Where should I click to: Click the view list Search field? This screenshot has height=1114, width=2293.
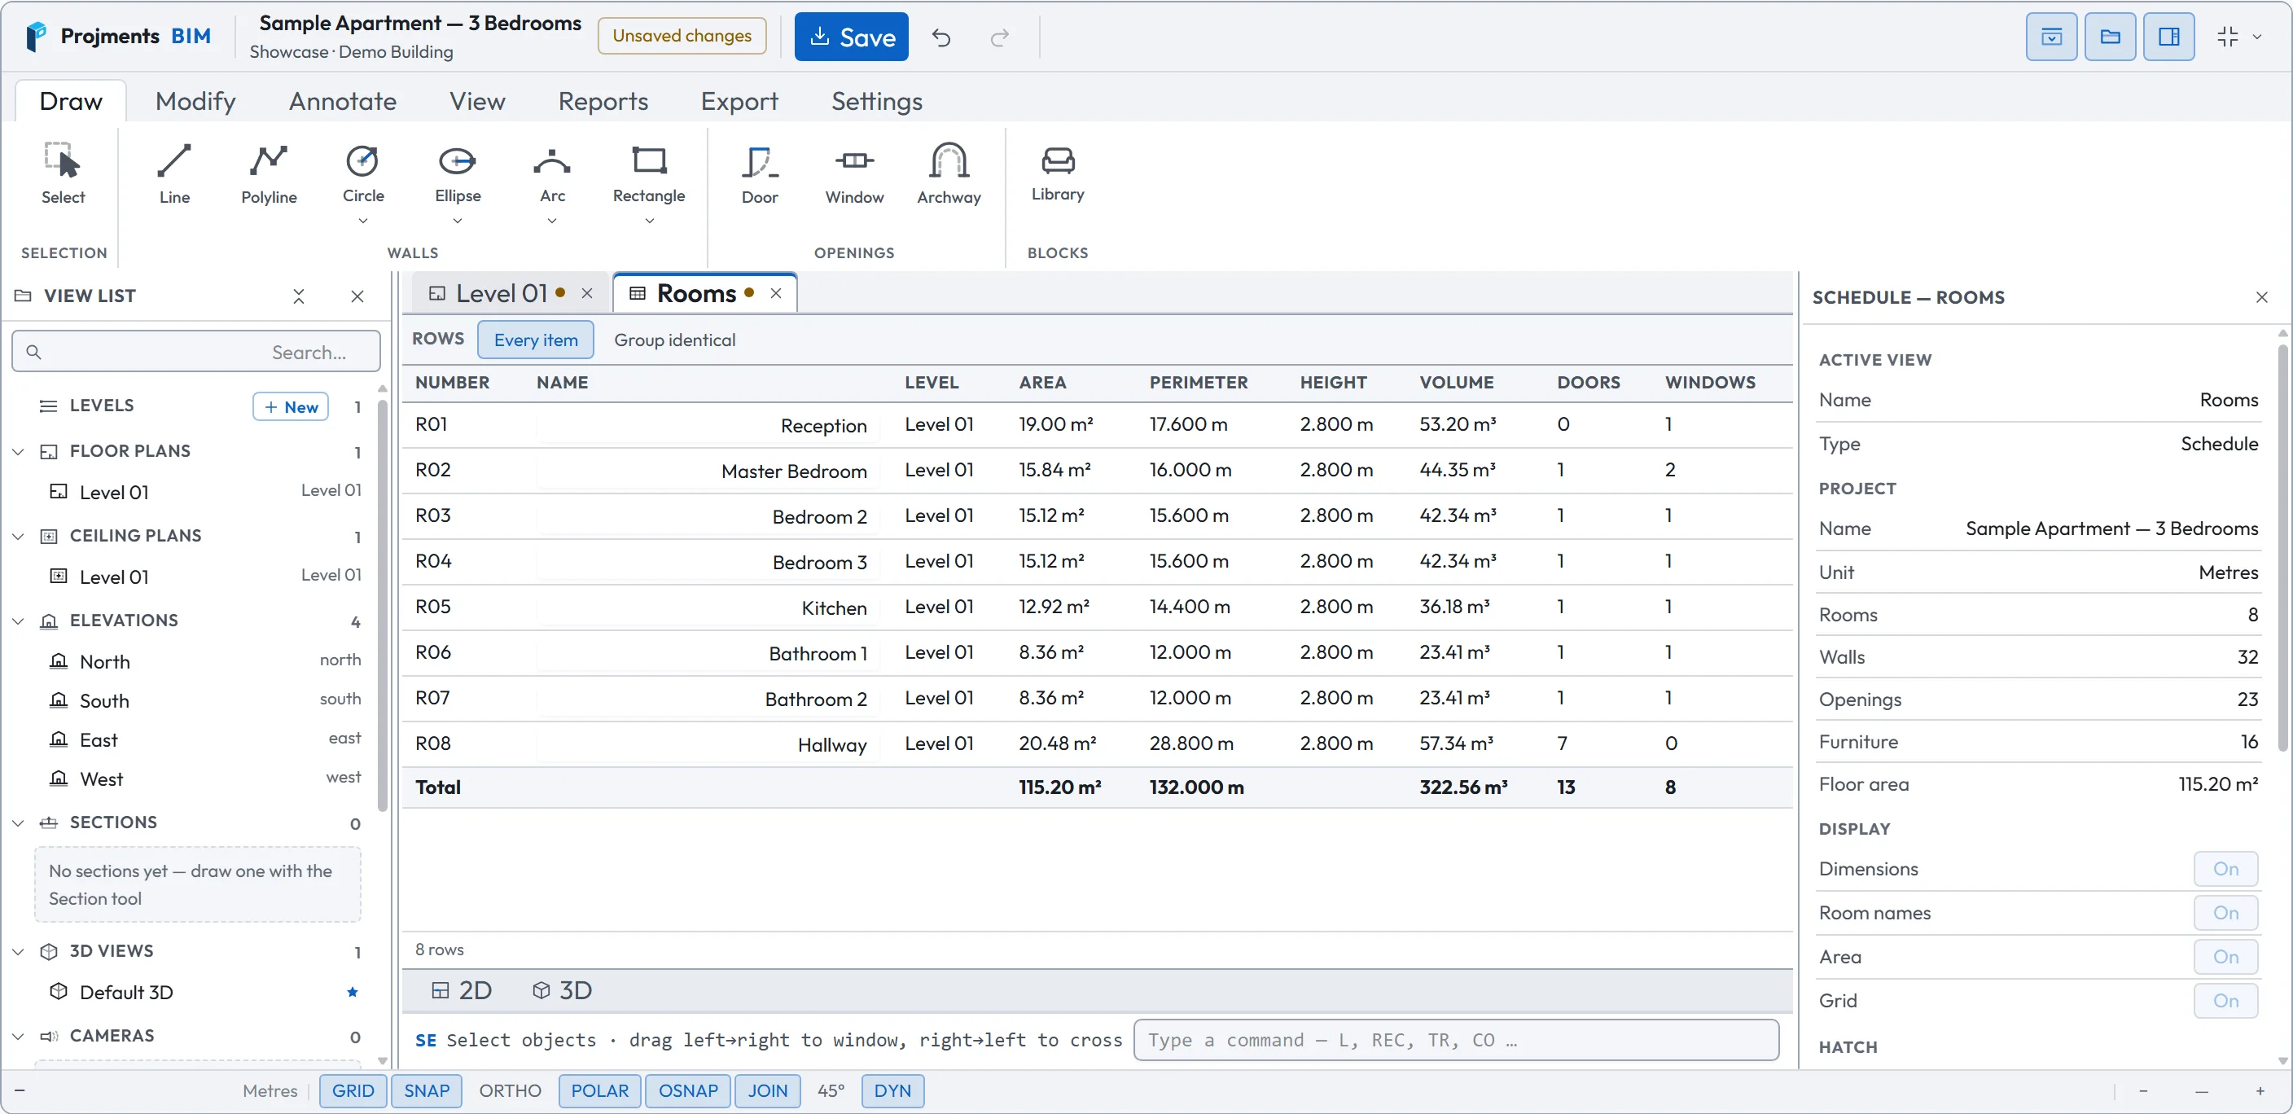195,352
